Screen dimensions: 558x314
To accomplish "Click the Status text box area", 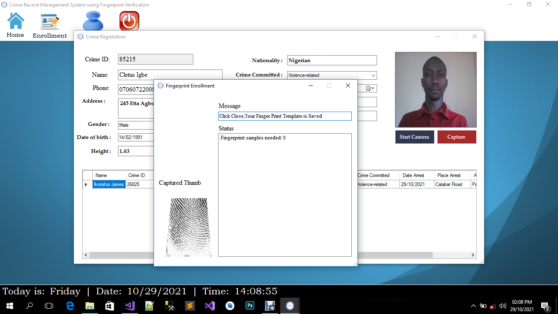I will pos(285,195).
